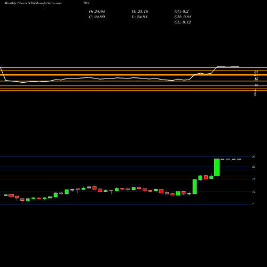Click the 'OC: 0.2' reading
This screenshot has width=267, height=267.
coord(182,12)
